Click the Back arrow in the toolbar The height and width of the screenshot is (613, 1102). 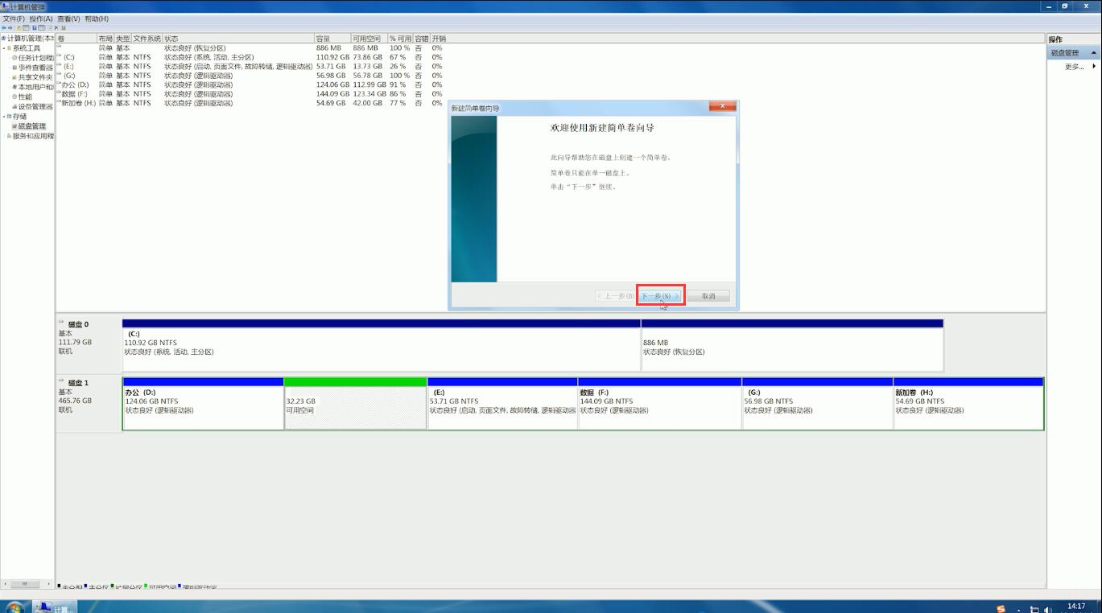click(3, 27)
